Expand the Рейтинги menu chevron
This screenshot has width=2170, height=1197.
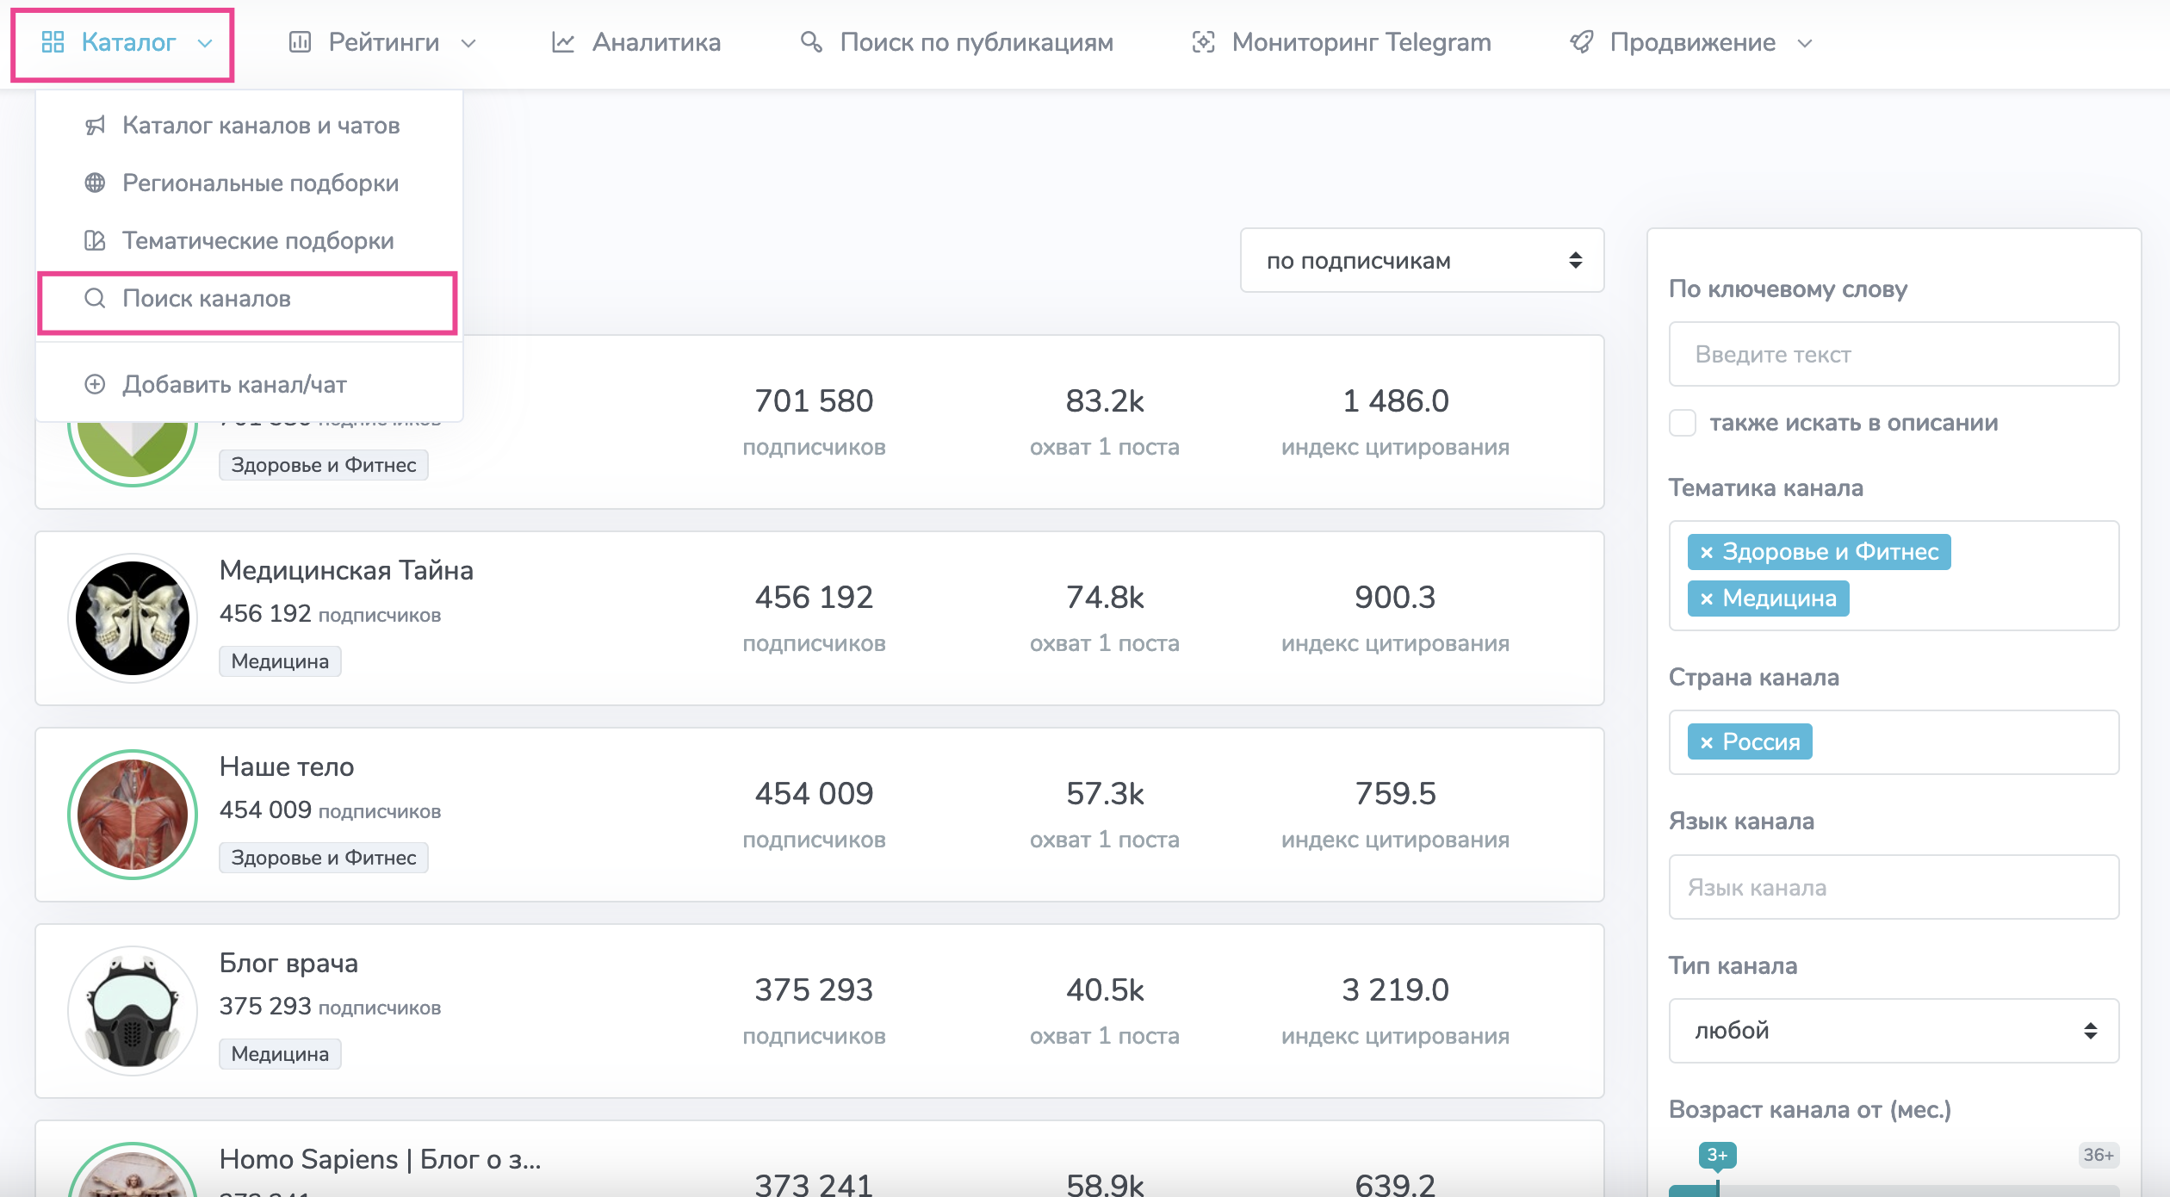(468, 43)
